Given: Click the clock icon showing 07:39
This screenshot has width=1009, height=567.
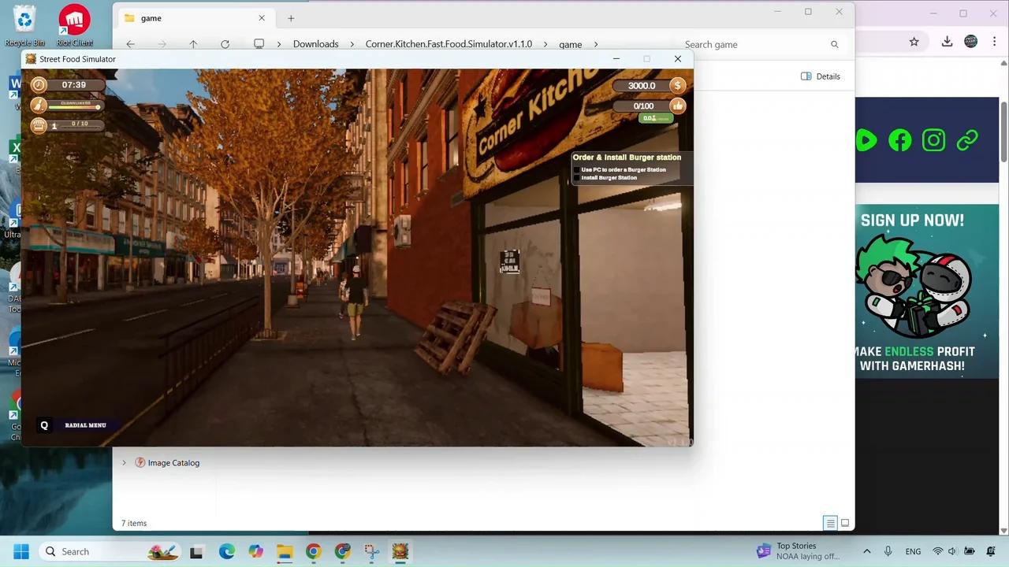Looking at the screenshot, I should (x=38, y=84).
